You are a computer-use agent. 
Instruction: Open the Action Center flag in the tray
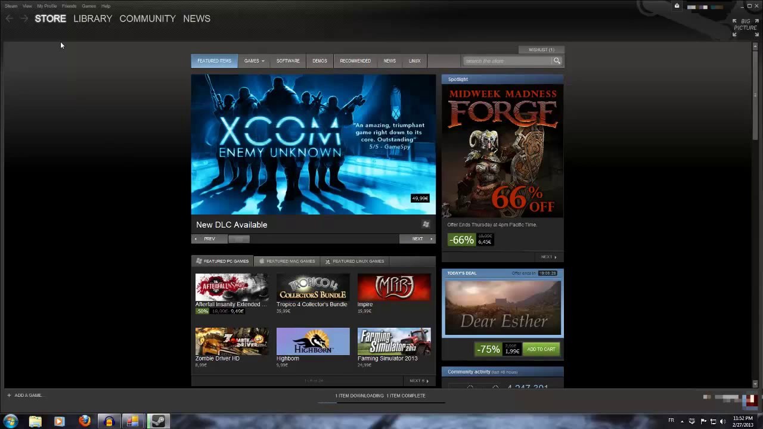(703, 421)
